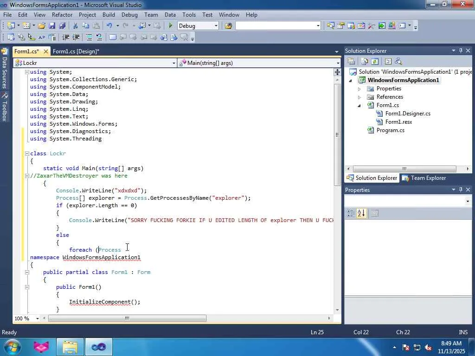Click the New Project toolbar icon
The image size is (475, 356).
pos(11,26)
